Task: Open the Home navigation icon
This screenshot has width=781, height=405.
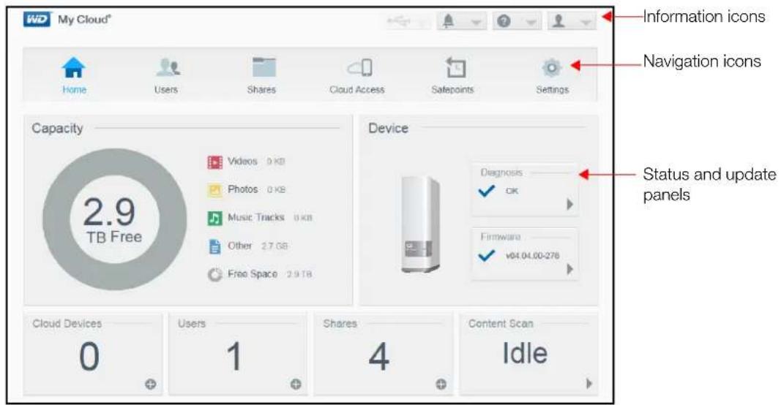Action: tap(74, 67)
